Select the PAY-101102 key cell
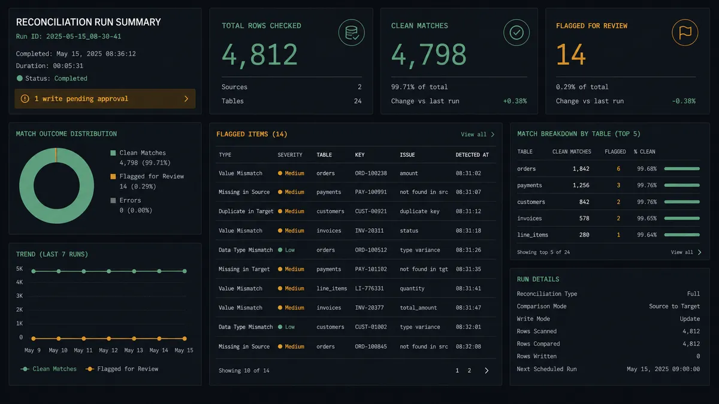 (x=371, y=269)
